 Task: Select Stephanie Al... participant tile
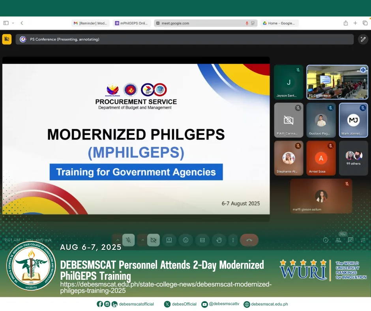click(x=289, y=158)
